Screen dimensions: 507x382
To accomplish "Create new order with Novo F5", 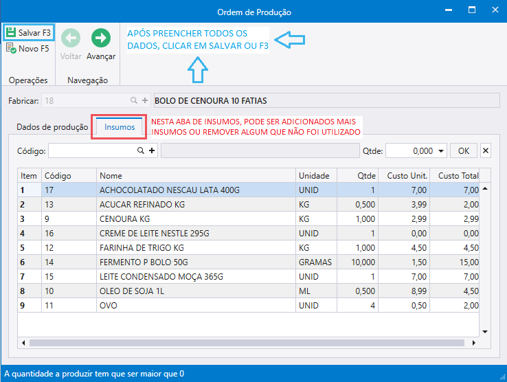I will pyautogui.click(x=27, y=49).
